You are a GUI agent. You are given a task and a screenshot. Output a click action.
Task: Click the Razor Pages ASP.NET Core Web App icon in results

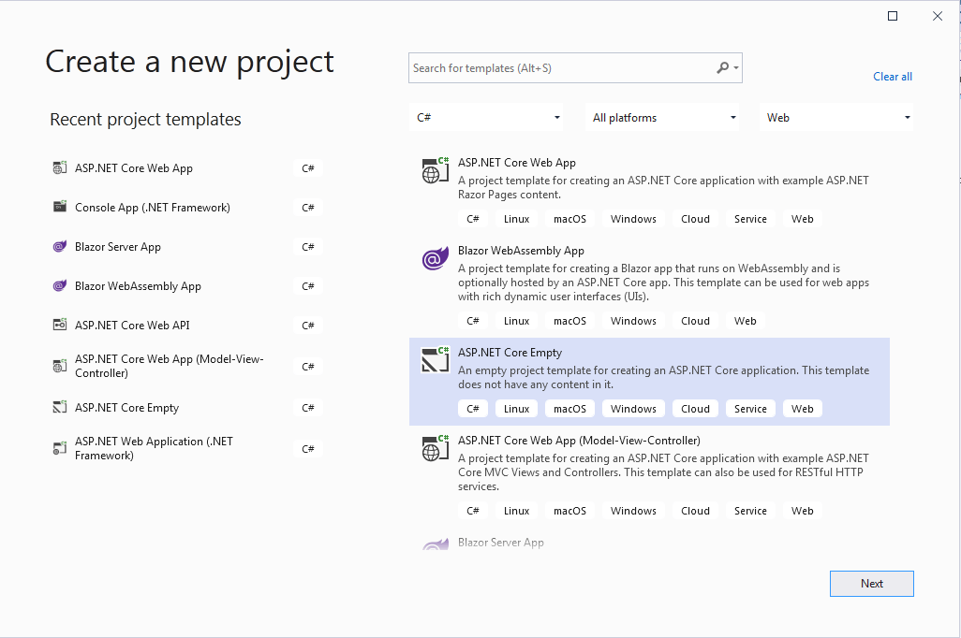tap(436, 170)
